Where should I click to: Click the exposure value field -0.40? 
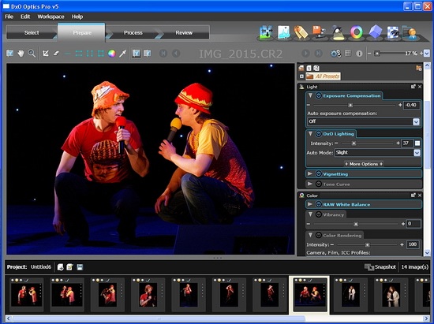411,105
